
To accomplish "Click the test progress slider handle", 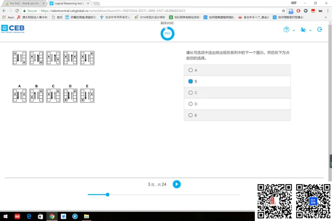I will (x=107, y=194).
